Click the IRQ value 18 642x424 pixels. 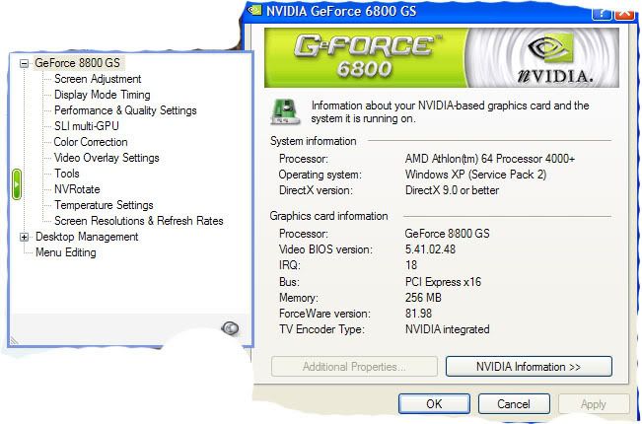tap(411, 265)
